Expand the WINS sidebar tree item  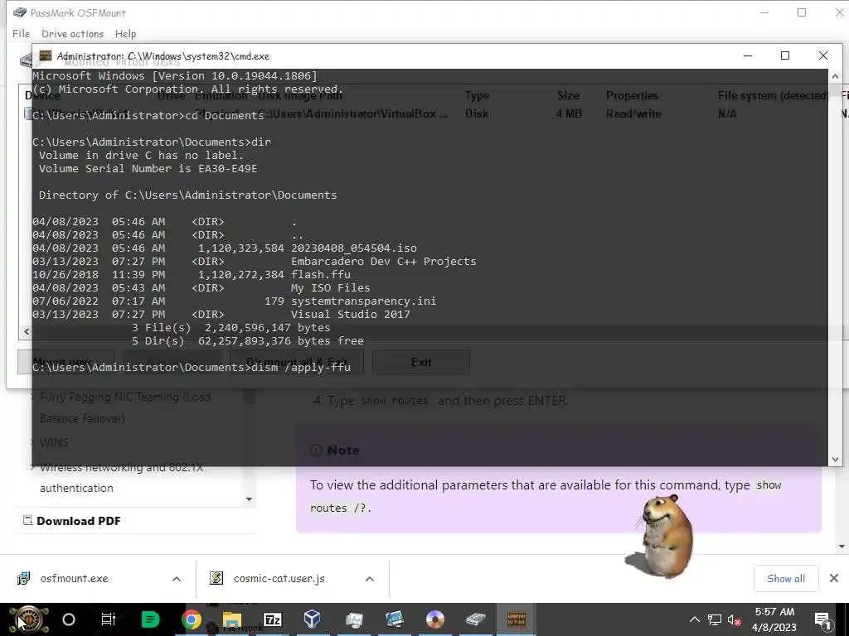33,442
